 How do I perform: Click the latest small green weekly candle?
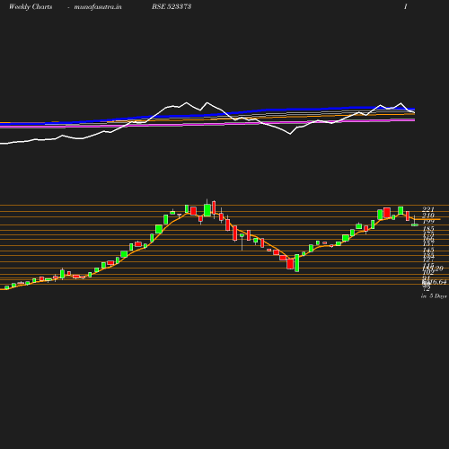415,224
